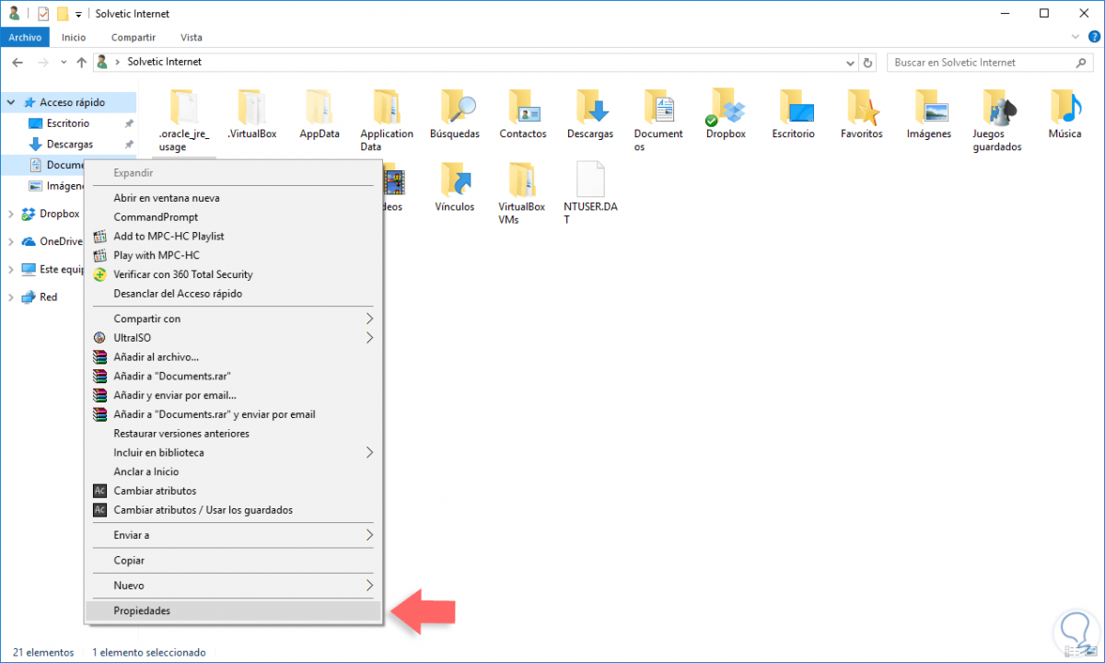Open the Help question mark icon

(1093, 37)
